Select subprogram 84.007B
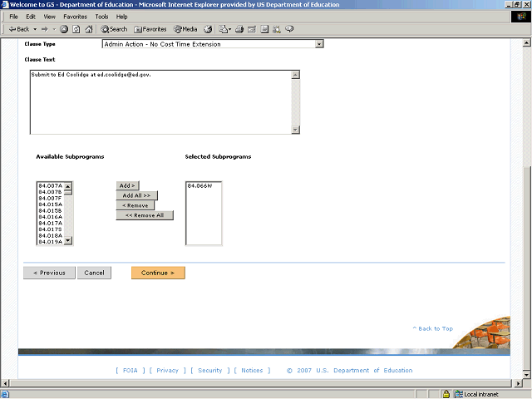 [51, 192]
